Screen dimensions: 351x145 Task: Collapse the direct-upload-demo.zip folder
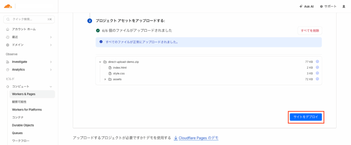pyautogui.click(x=100, y=62)
